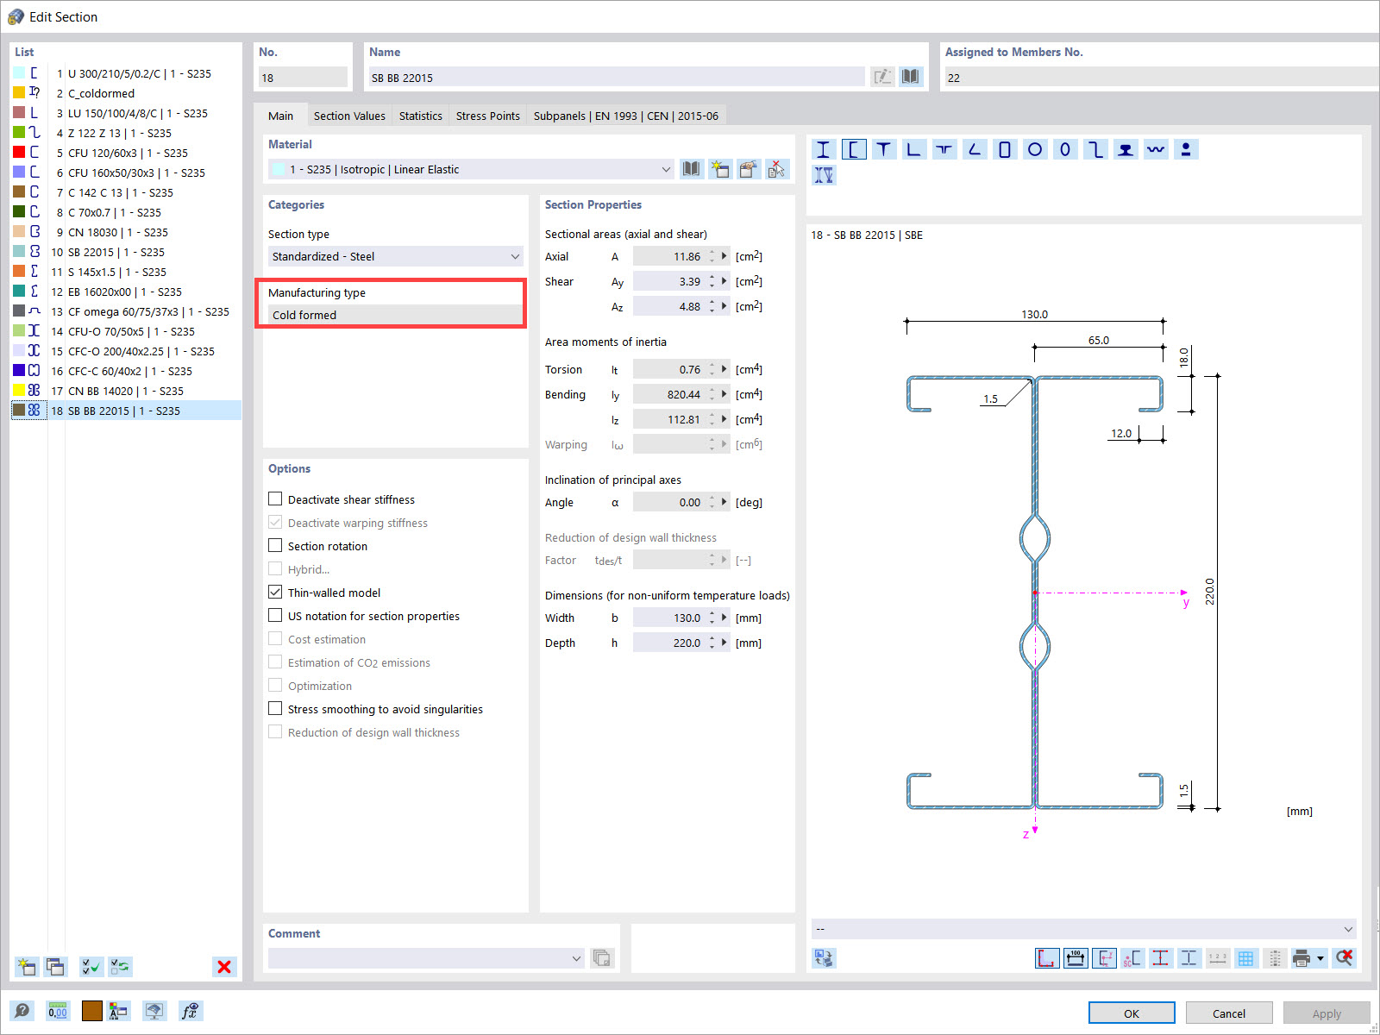
Task: Open units and decimal places settings
Action: pos(58,1011)
